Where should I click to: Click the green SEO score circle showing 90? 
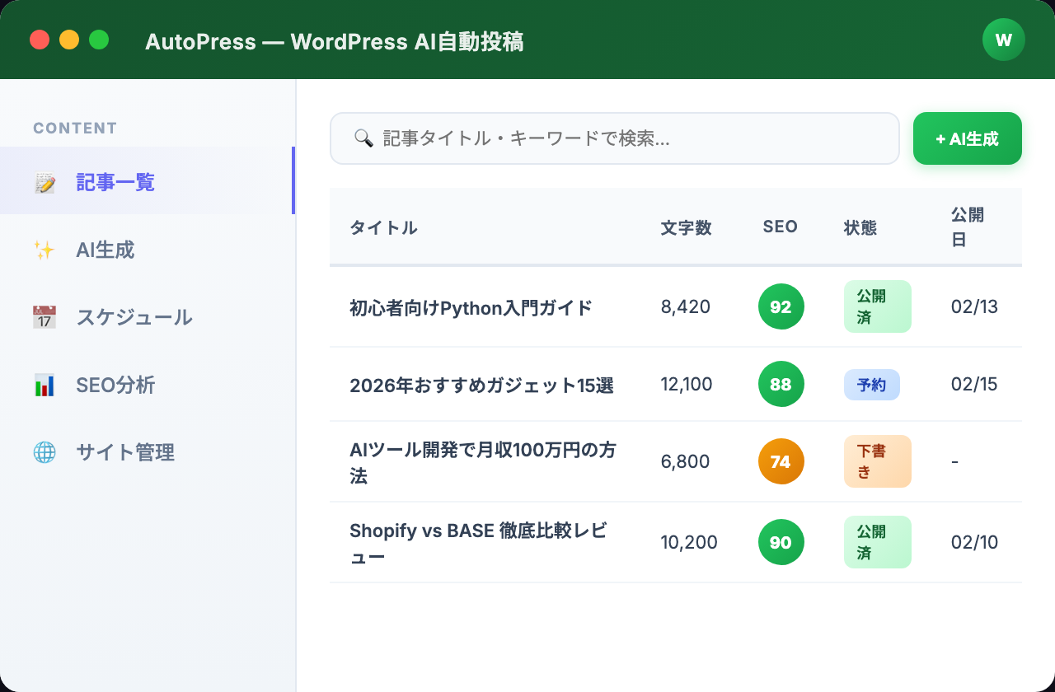[x=781, y=542]
